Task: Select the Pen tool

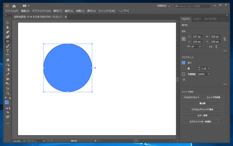Action: pos(8,32)
